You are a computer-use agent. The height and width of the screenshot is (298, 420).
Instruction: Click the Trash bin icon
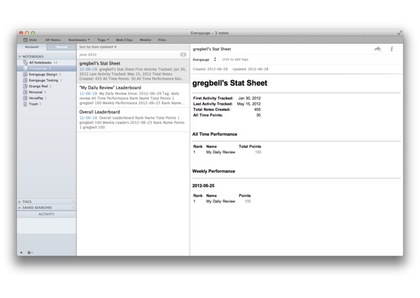25,104
